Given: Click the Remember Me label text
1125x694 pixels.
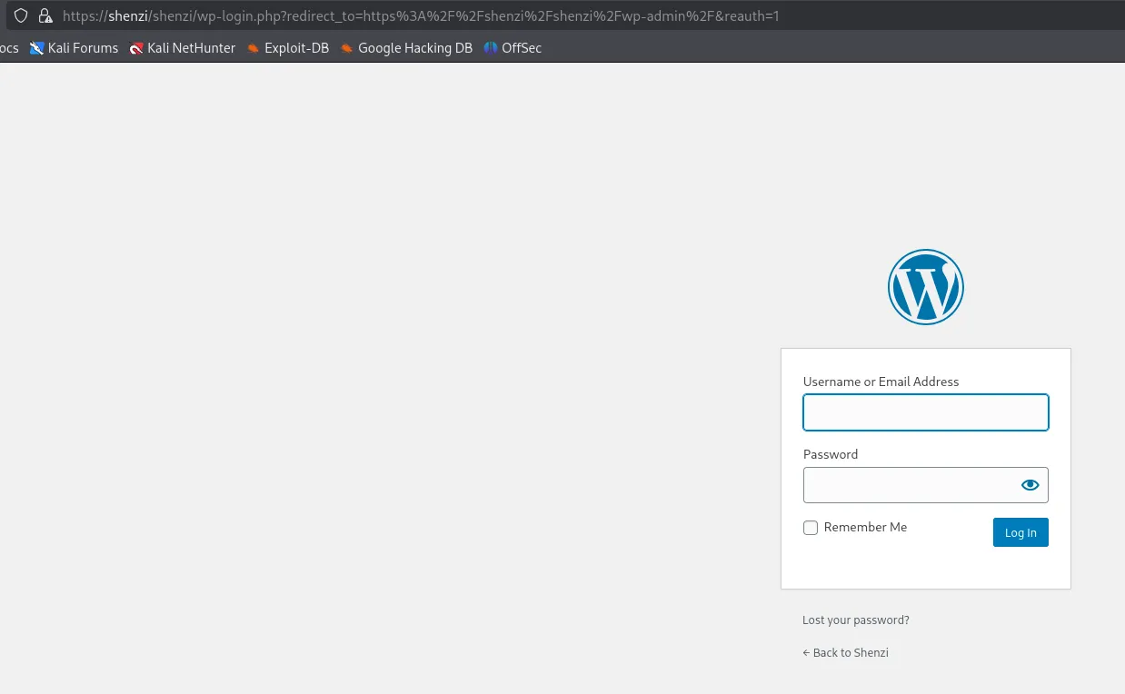Looking at the screenshot, I should point(865,527).
